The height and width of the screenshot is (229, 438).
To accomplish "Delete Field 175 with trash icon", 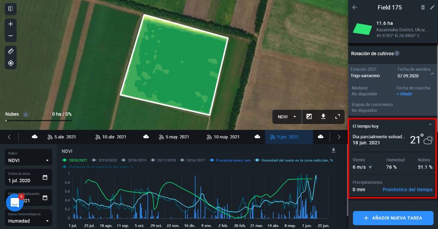I will (x=423, y=7).
